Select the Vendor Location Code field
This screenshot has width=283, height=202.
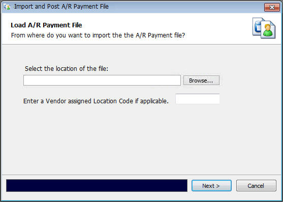tap(198, 99)
